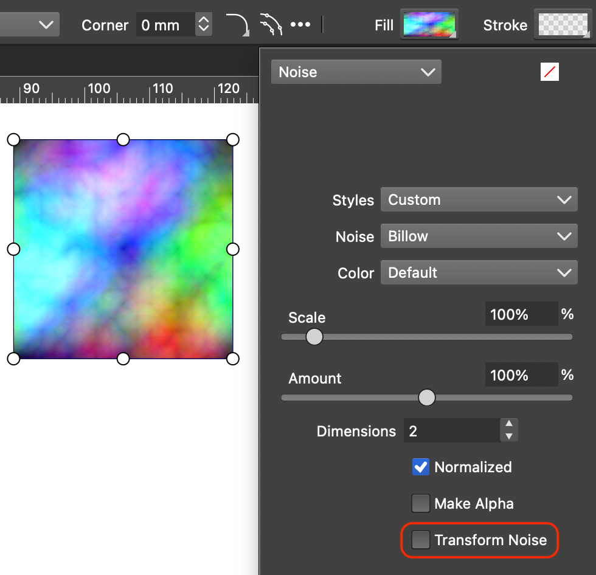
Task: Click the Dimensions value field
Action: pos(452,431)
